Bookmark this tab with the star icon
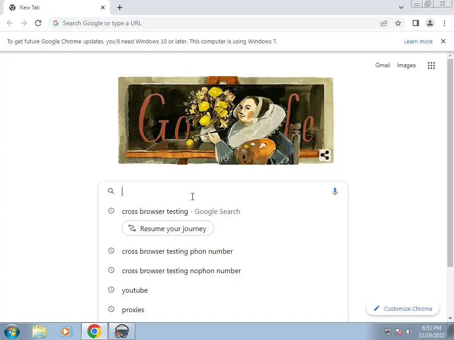 pyautogui.click(x=398, y=23)
